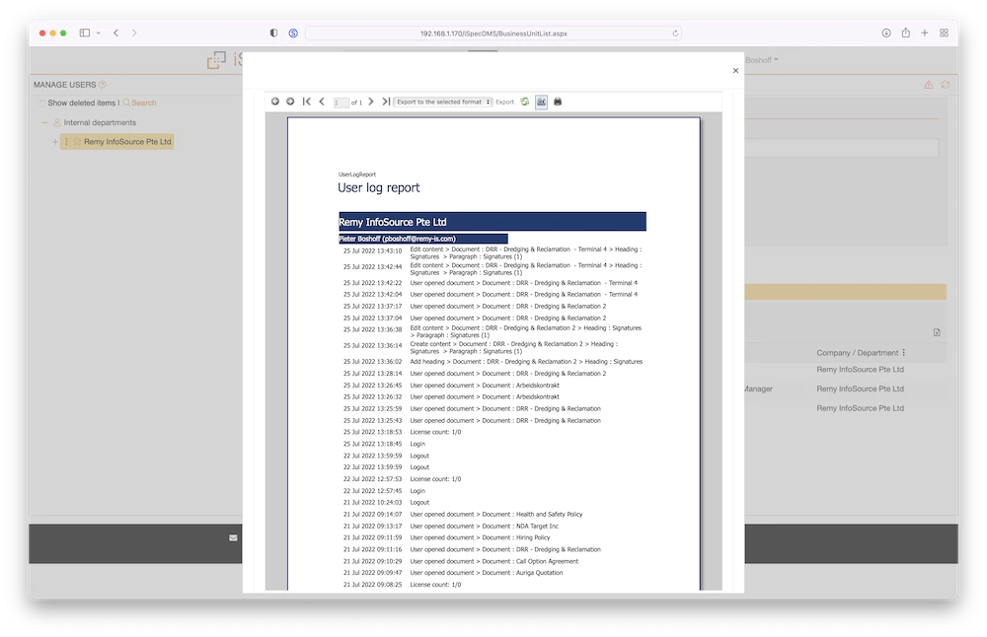Click the privacy shield icon
Viewport: 987px width, 637px height.
[x=273, y=34]
